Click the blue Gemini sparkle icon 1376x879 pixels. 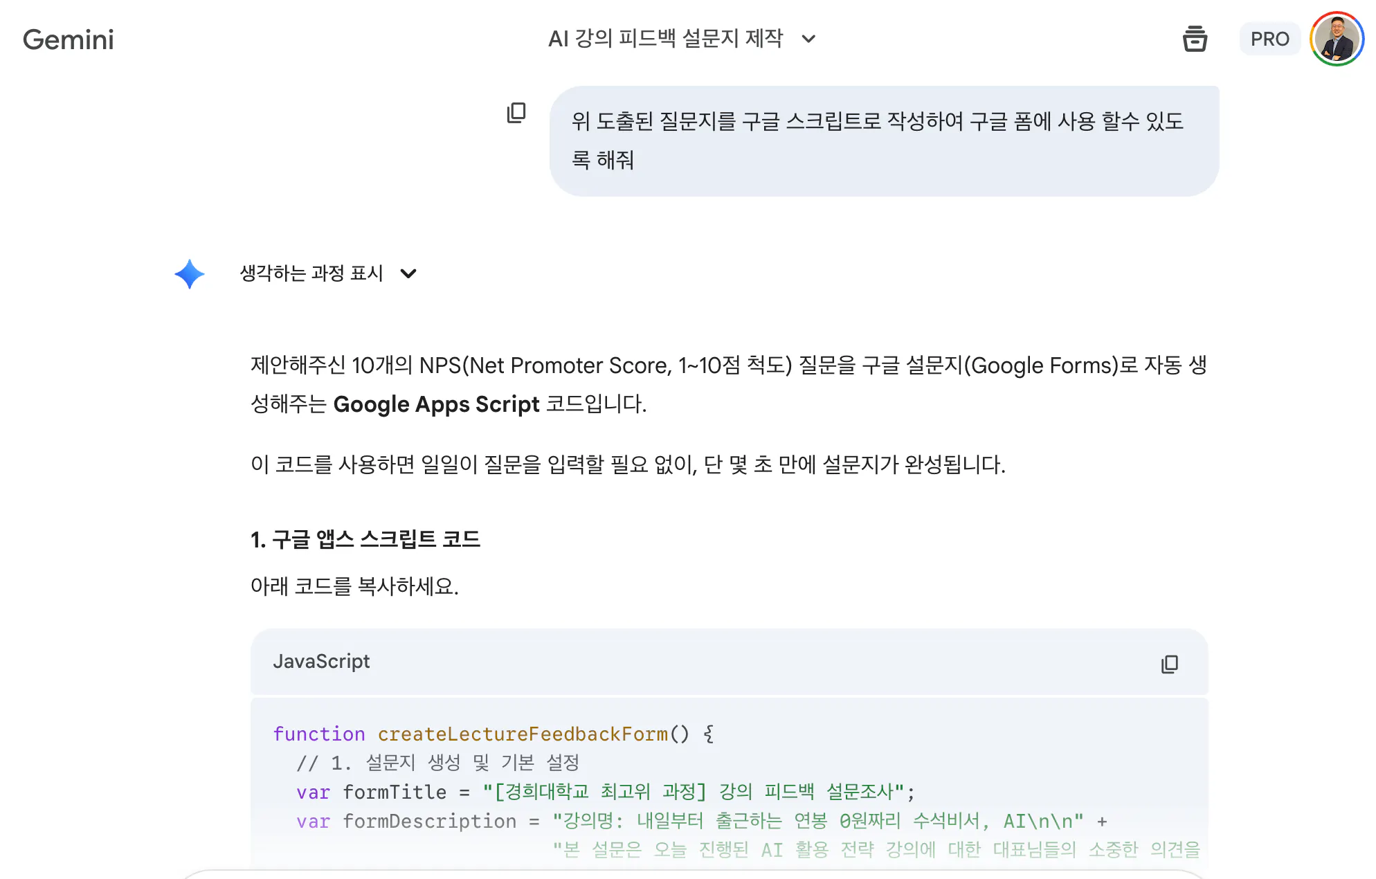point(189,274)
